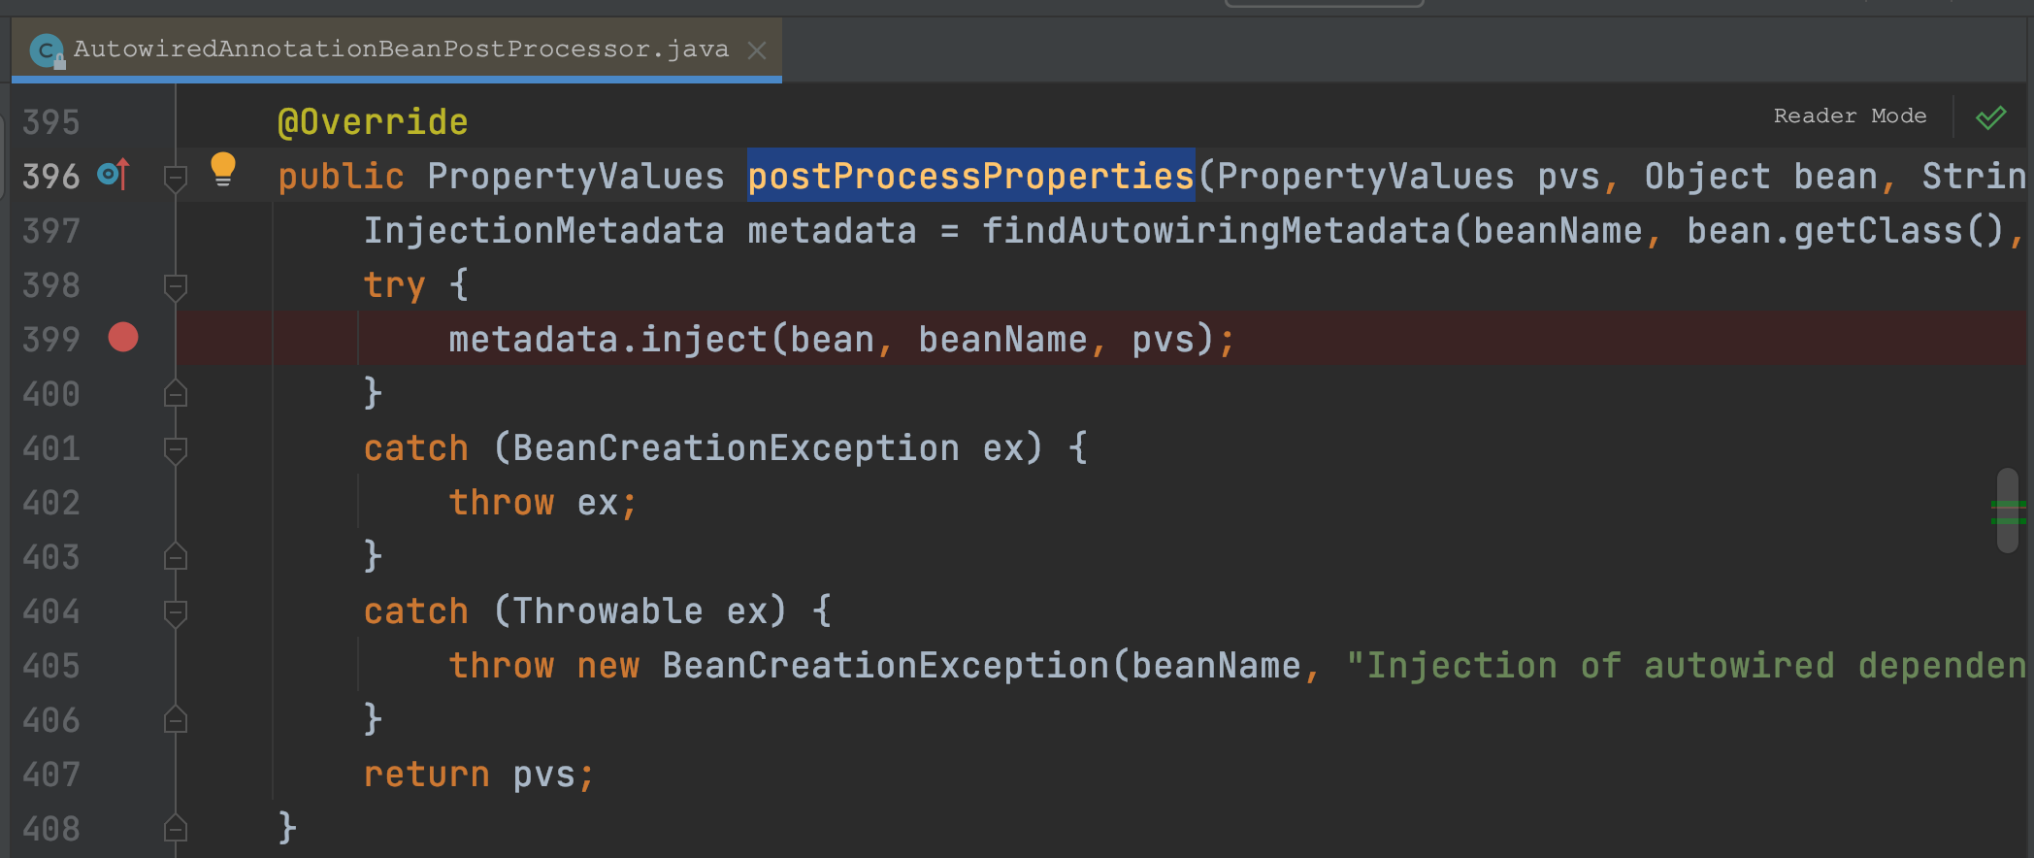Click the override method gutter icon on line 396
Screen dimensions: 2034x858
pyautogui.click(x=114, y=175)
